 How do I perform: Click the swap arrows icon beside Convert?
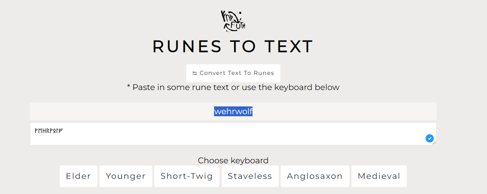tap(194, 73)
